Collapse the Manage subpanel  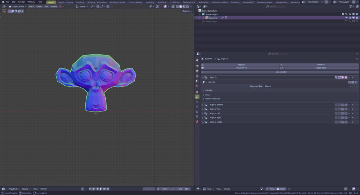[204, 90]
